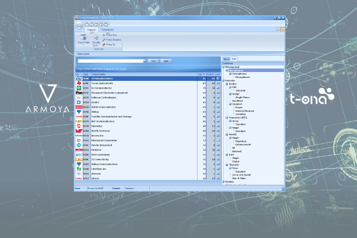This screenshot has height=238, width=357.
Task: Toggle Lock checkbox for STMicroelectronics row
Action: (x=218, y=79)
